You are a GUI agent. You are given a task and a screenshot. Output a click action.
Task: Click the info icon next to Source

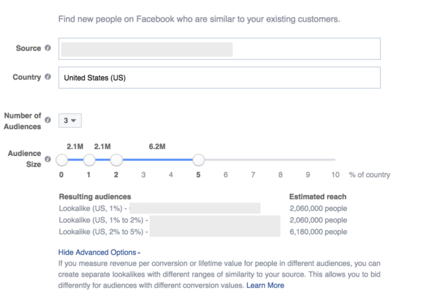click(47, 49)
